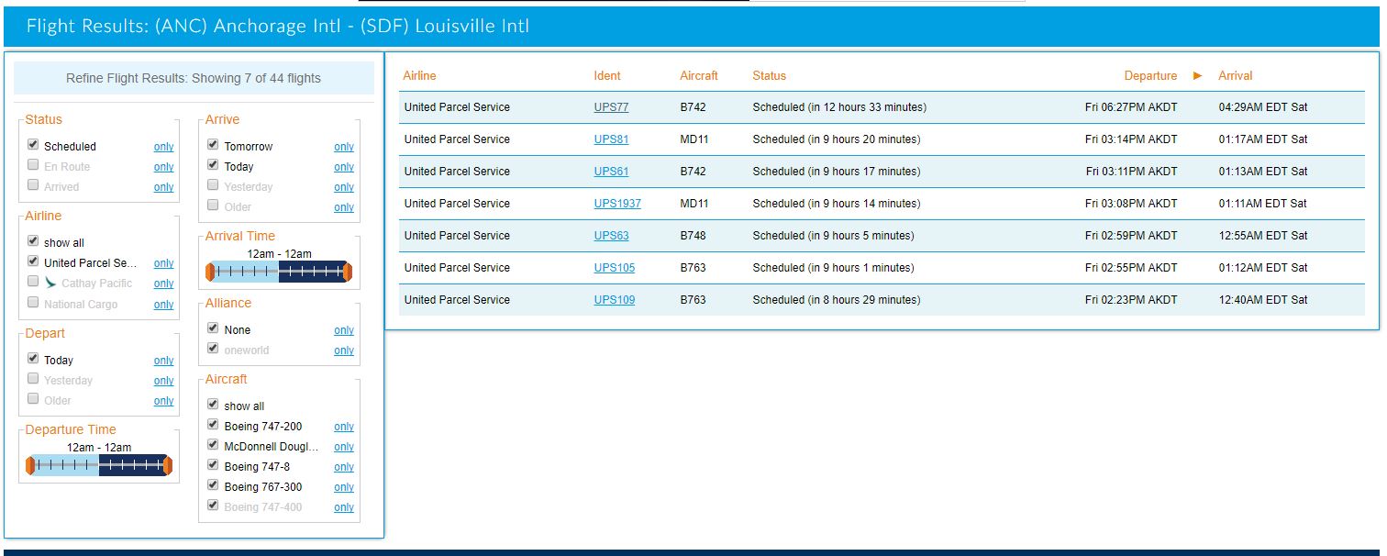Click the 'Fri 06:27PM AKDT' departure cell
Screen dimensions: 1387x556
point(1131,107)
